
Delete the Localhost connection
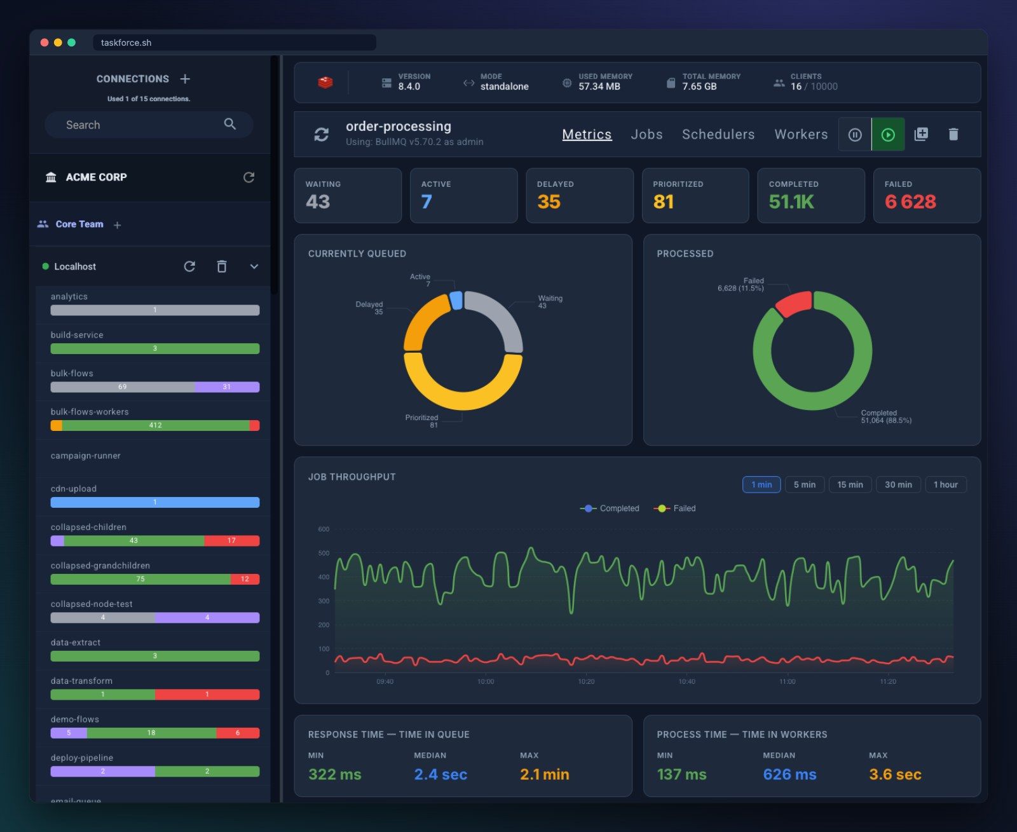tap(222, 266)
